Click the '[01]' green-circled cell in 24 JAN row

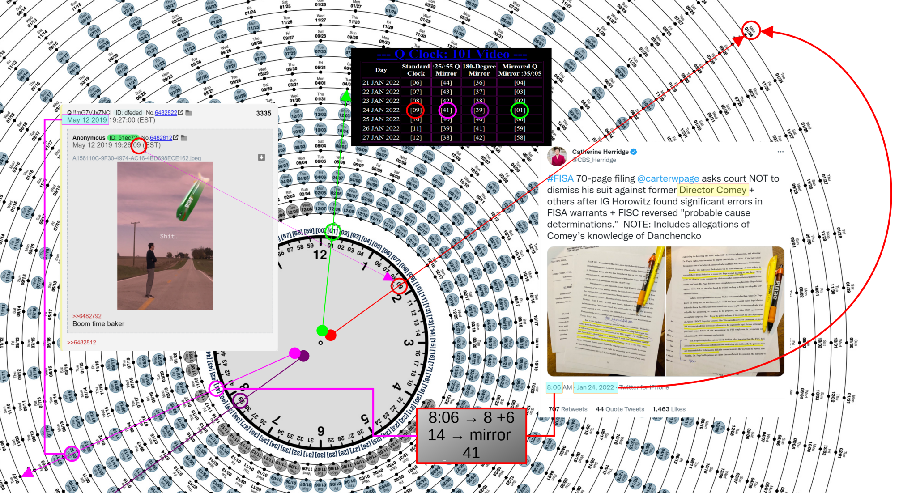point(520,110)
